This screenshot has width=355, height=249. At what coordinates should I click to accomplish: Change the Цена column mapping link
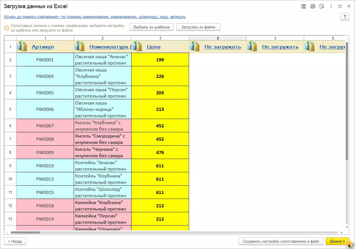tap(154, 47)
